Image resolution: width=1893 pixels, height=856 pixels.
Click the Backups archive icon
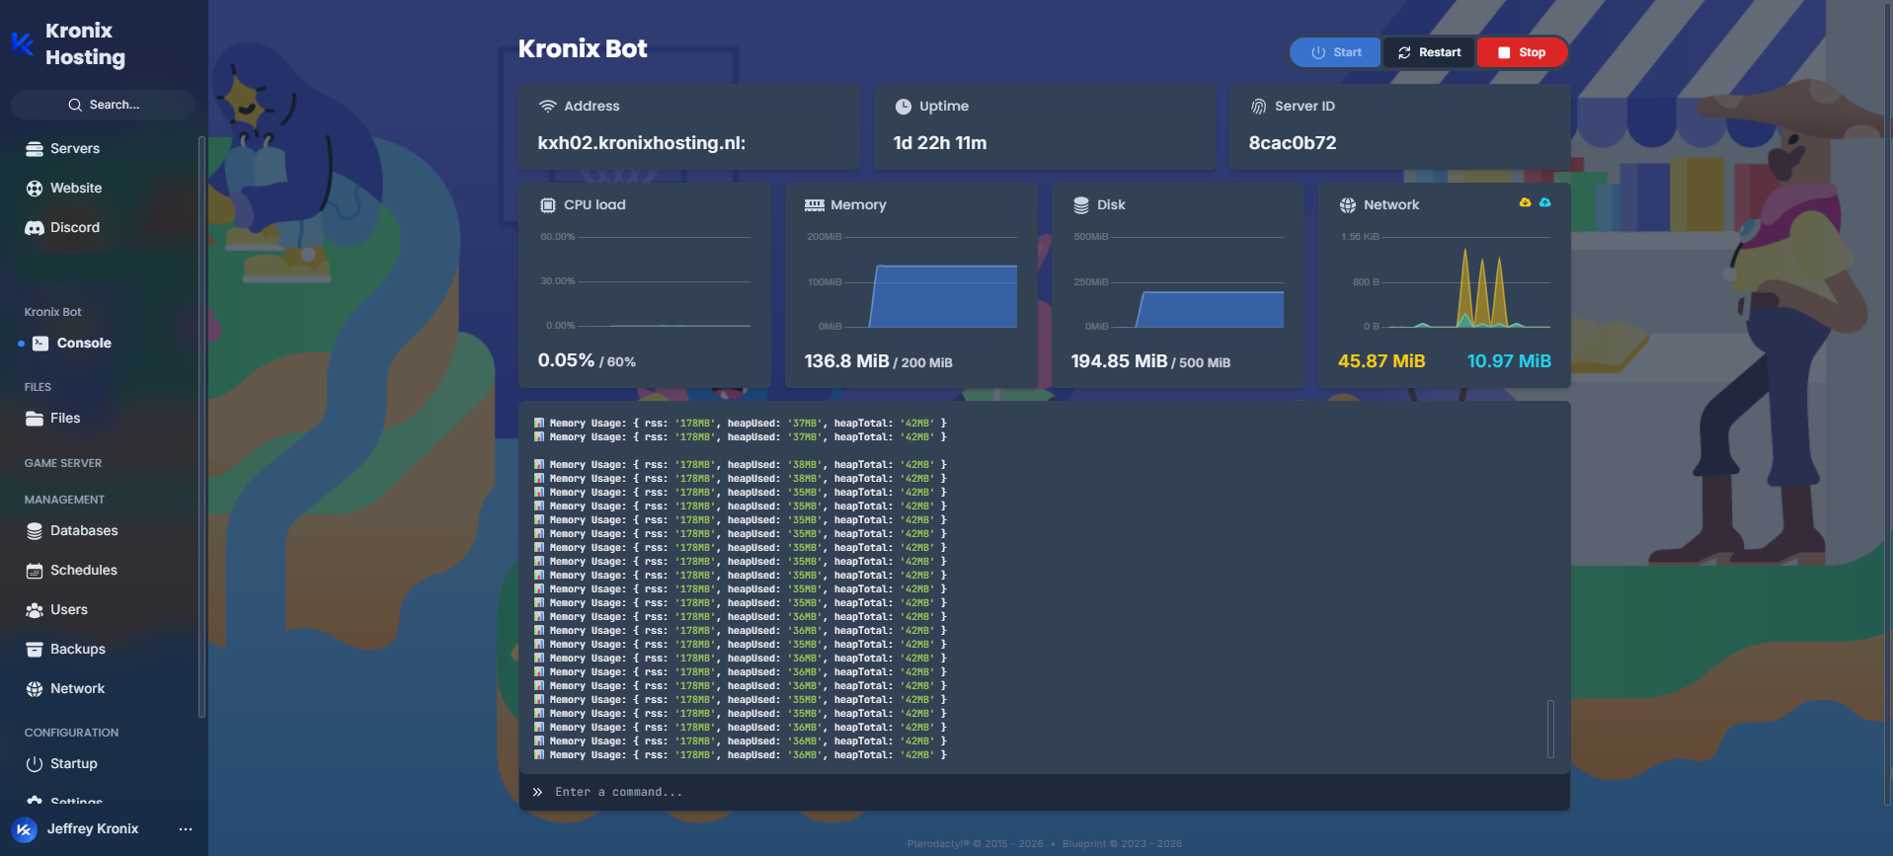tap(35, 650)
